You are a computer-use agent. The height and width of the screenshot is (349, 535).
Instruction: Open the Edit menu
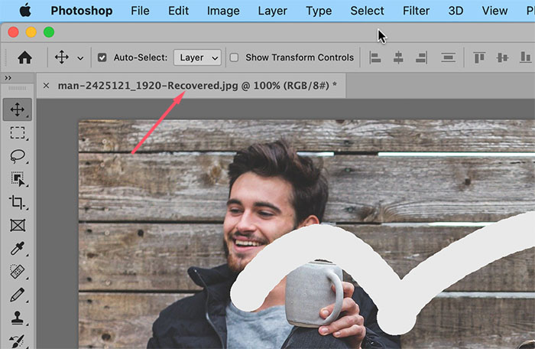click(x=178, y=11)
